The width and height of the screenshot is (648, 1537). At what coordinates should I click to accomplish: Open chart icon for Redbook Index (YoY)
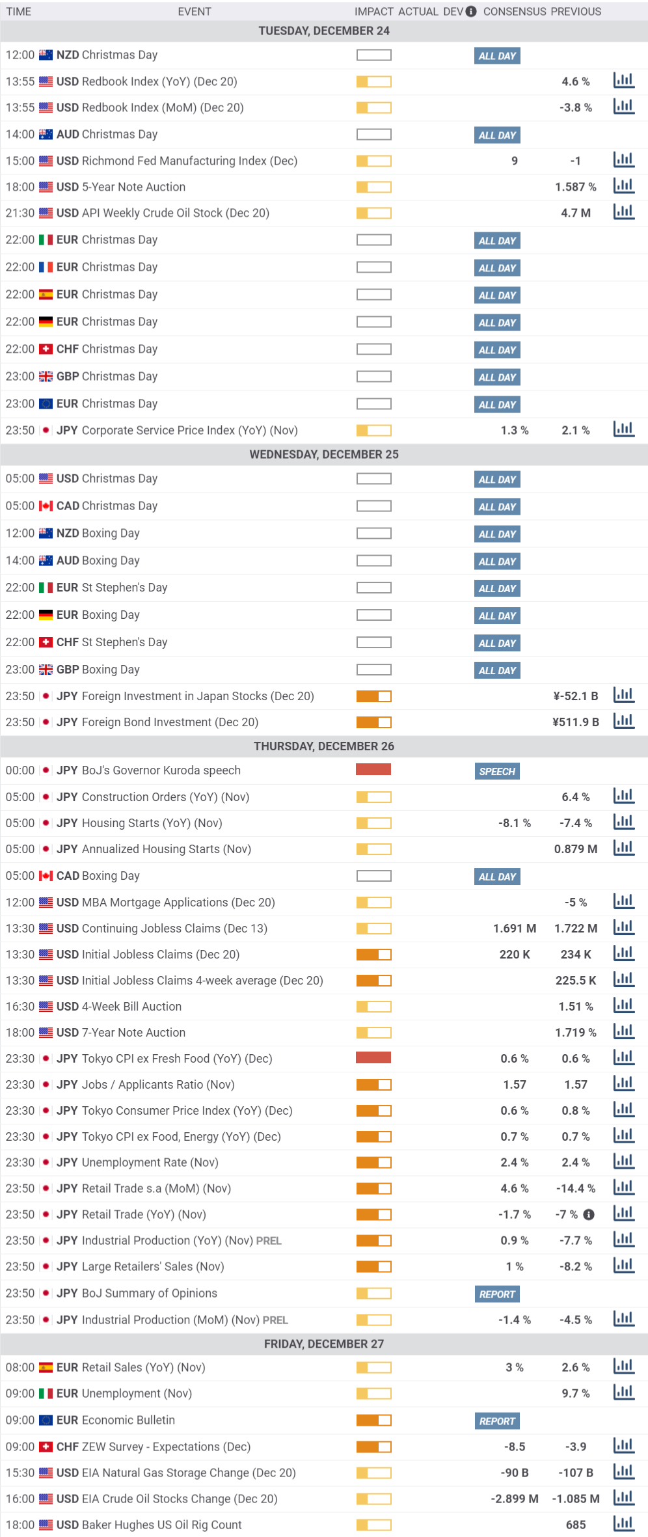[623, 81]
